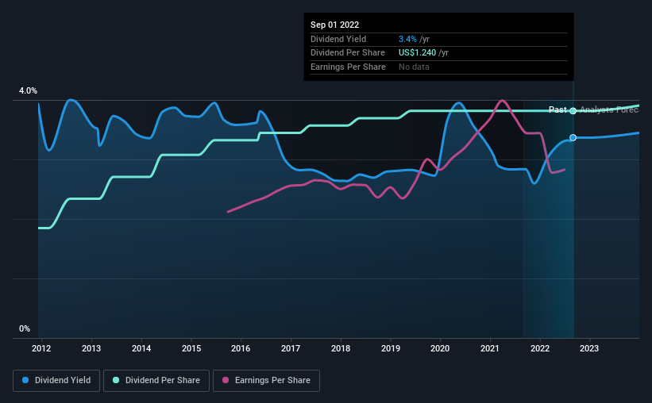The height and width of the screenshot is (403, 652).
Task: Click the teal dot in the Dividend Per Share legend
Action: click(116, 381)
